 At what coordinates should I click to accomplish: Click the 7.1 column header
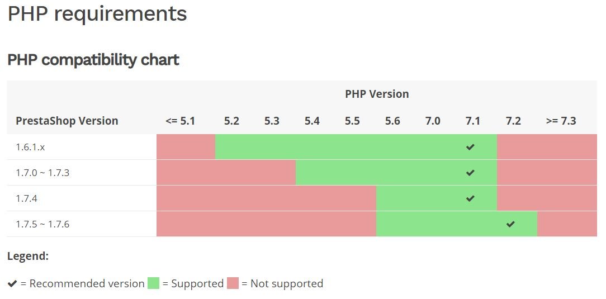click(x=473, y=121)
